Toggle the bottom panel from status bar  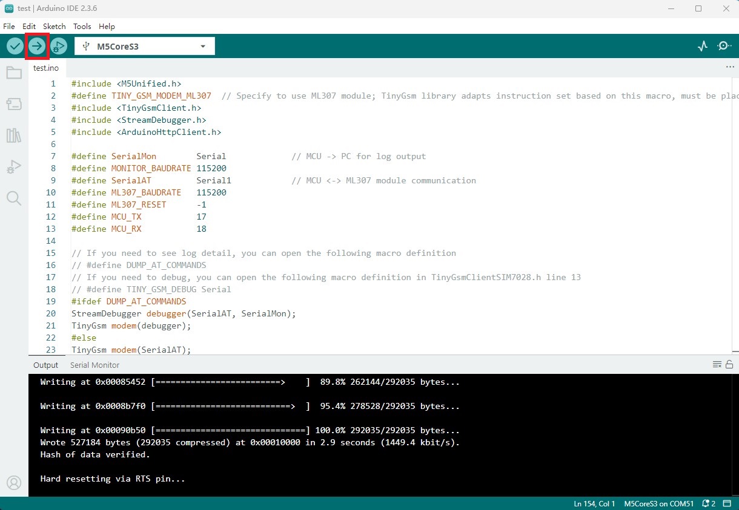point(727,503)
